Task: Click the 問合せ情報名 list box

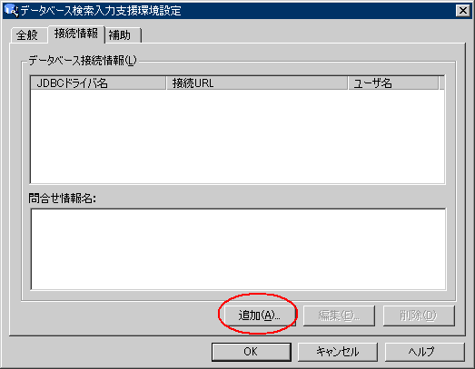Action: click(x=238, y=249)
